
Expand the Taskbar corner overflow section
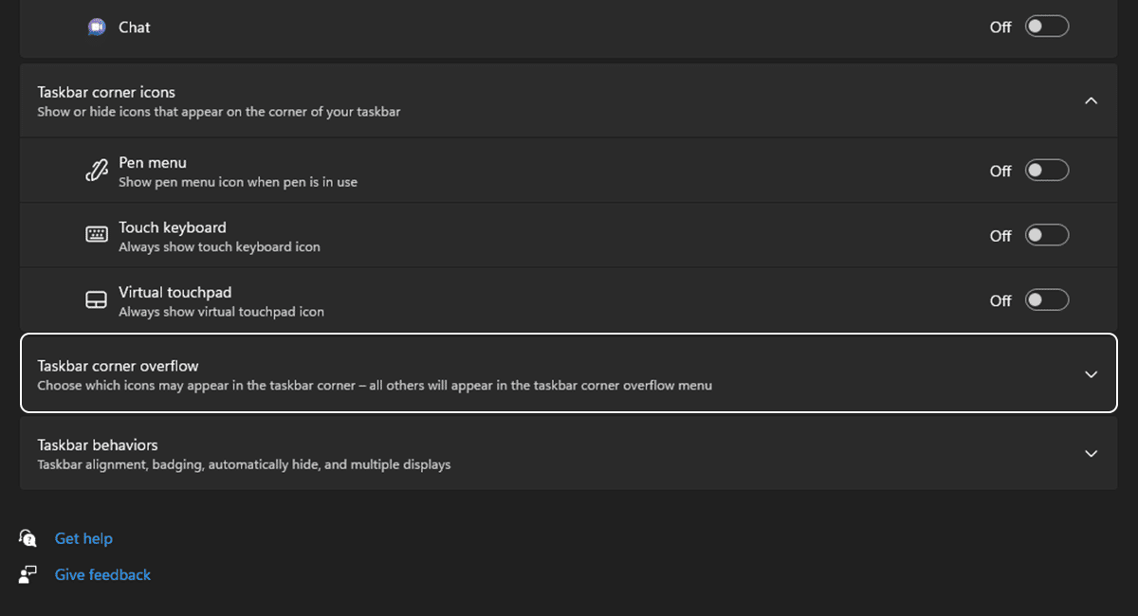pyautogui.click(x=1091, y=373)
